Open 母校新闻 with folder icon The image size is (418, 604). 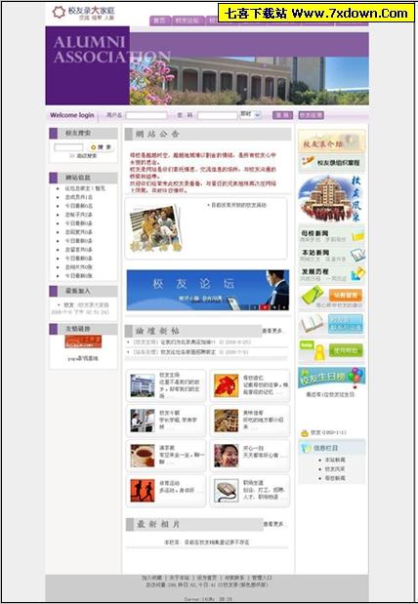332,236
